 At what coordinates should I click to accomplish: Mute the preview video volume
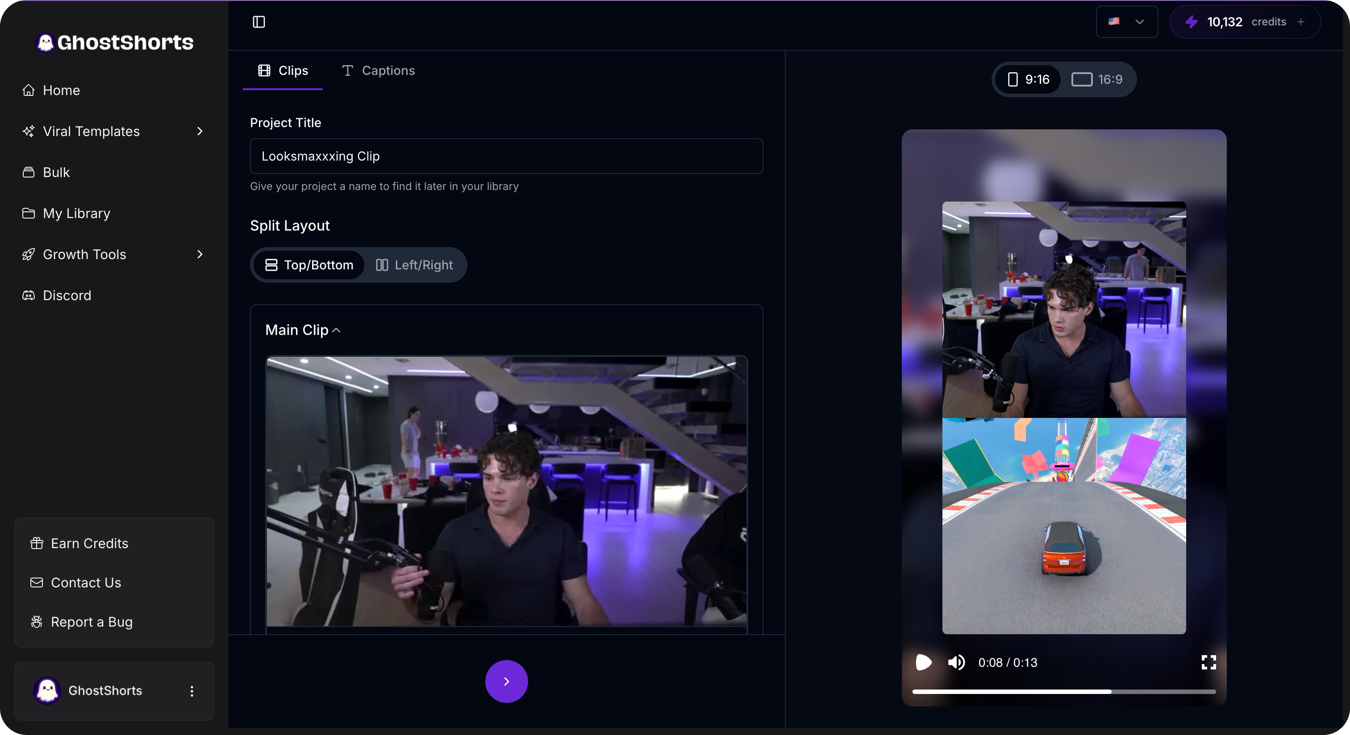[956, 662]
